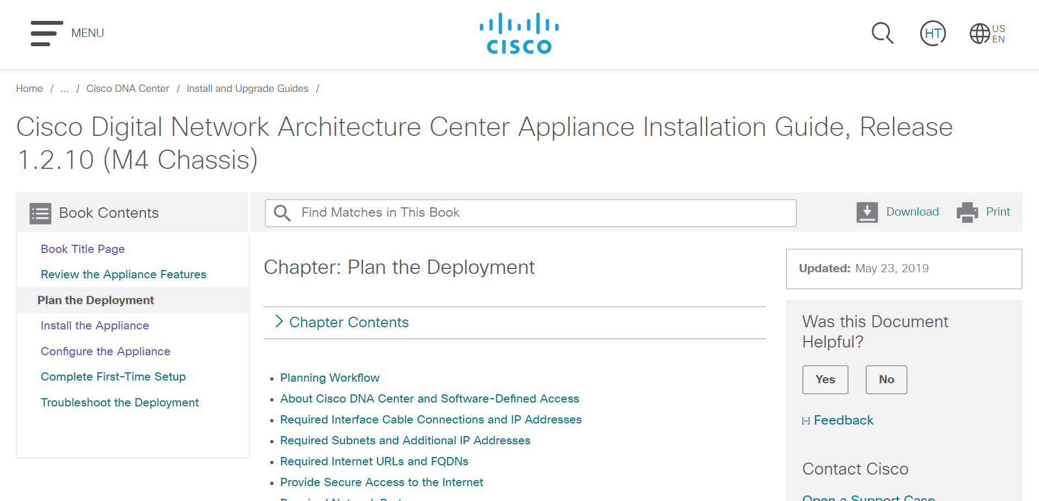
Task: Open Install the Appliance chapter
Action: pyautogui.click(x=95, y=326)
